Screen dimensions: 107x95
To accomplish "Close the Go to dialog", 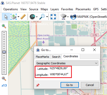I will coord(94,50).
